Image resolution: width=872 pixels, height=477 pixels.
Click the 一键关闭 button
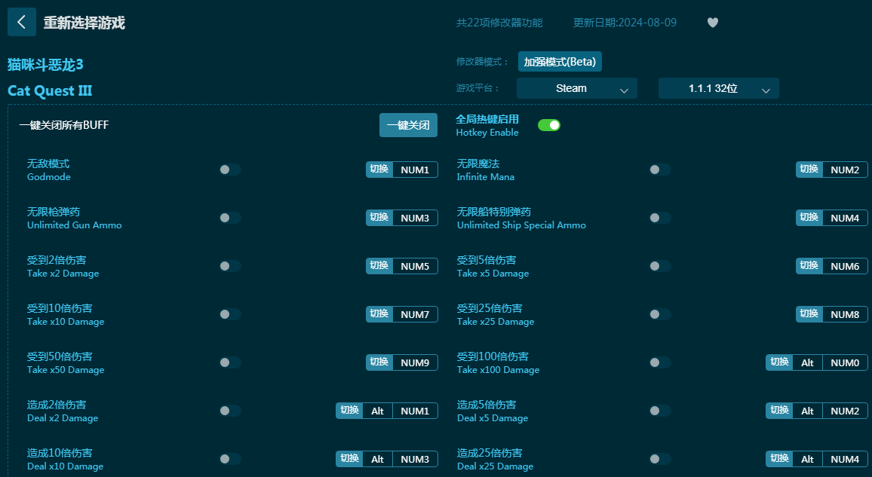(x=408, y=125)
